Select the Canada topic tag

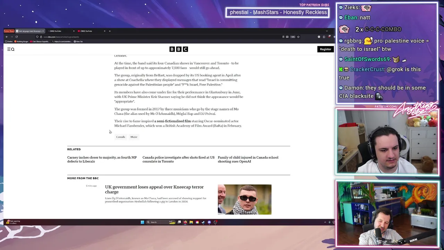(121, 137)
